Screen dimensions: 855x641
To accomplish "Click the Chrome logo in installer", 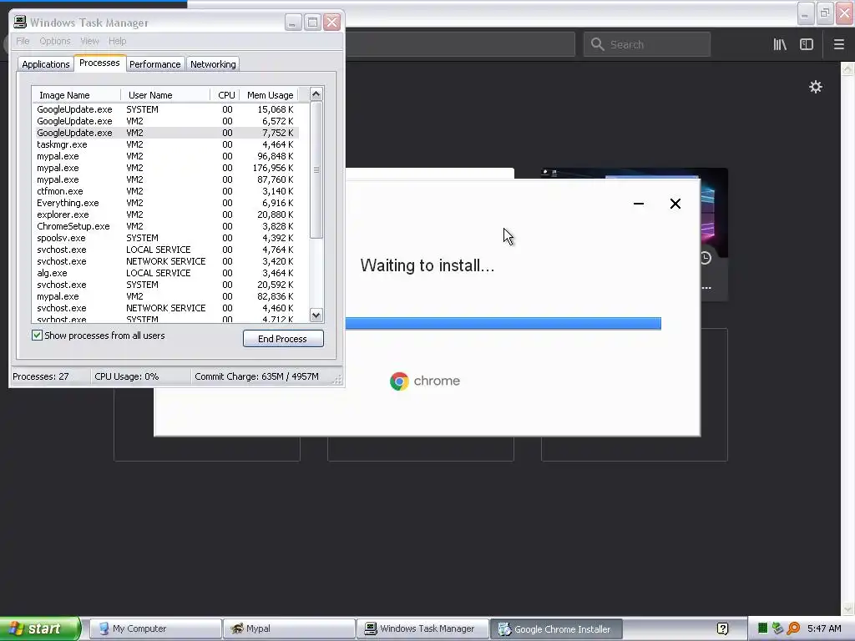I will point(399,381).
